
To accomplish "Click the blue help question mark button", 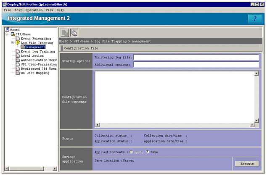I will (x=255, y=19).
